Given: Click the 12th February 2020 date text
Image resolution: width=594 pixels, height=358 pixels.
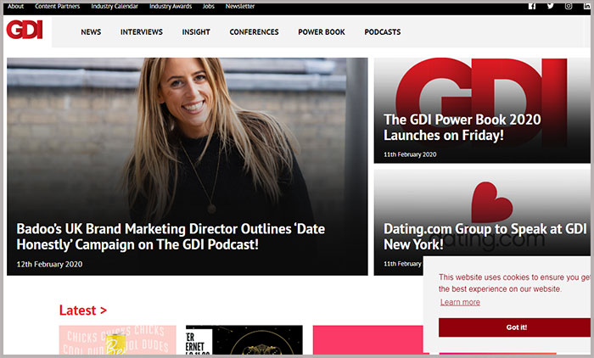Looking at the screenshot, I should tap(49, 264).
